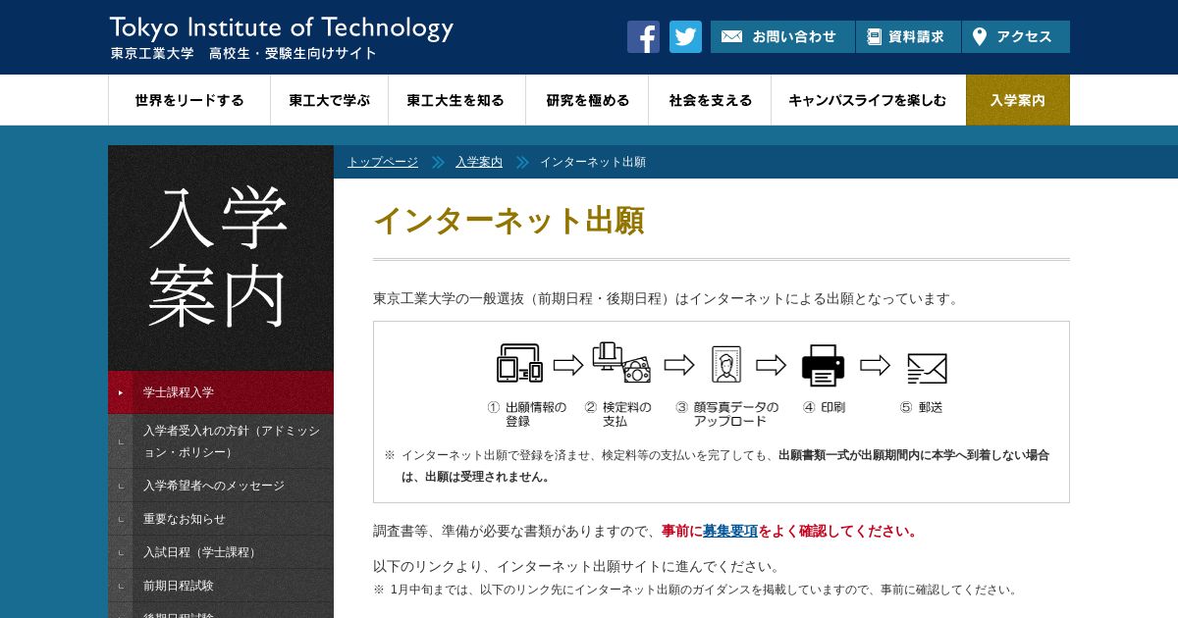Click the envelope icon beside お問い合わせ
Image resolution: width=1178 pixels, height=618 pixels.
coord(731,36)
